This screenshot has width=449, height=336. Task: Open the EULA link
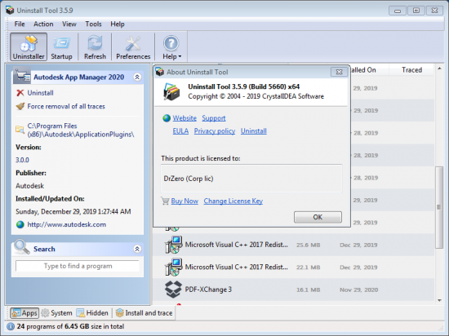coord(180,131)
